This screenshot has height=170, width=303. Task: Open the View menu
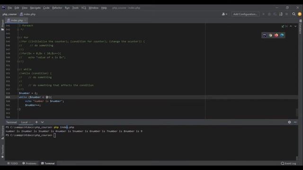[x=25, y=8]
